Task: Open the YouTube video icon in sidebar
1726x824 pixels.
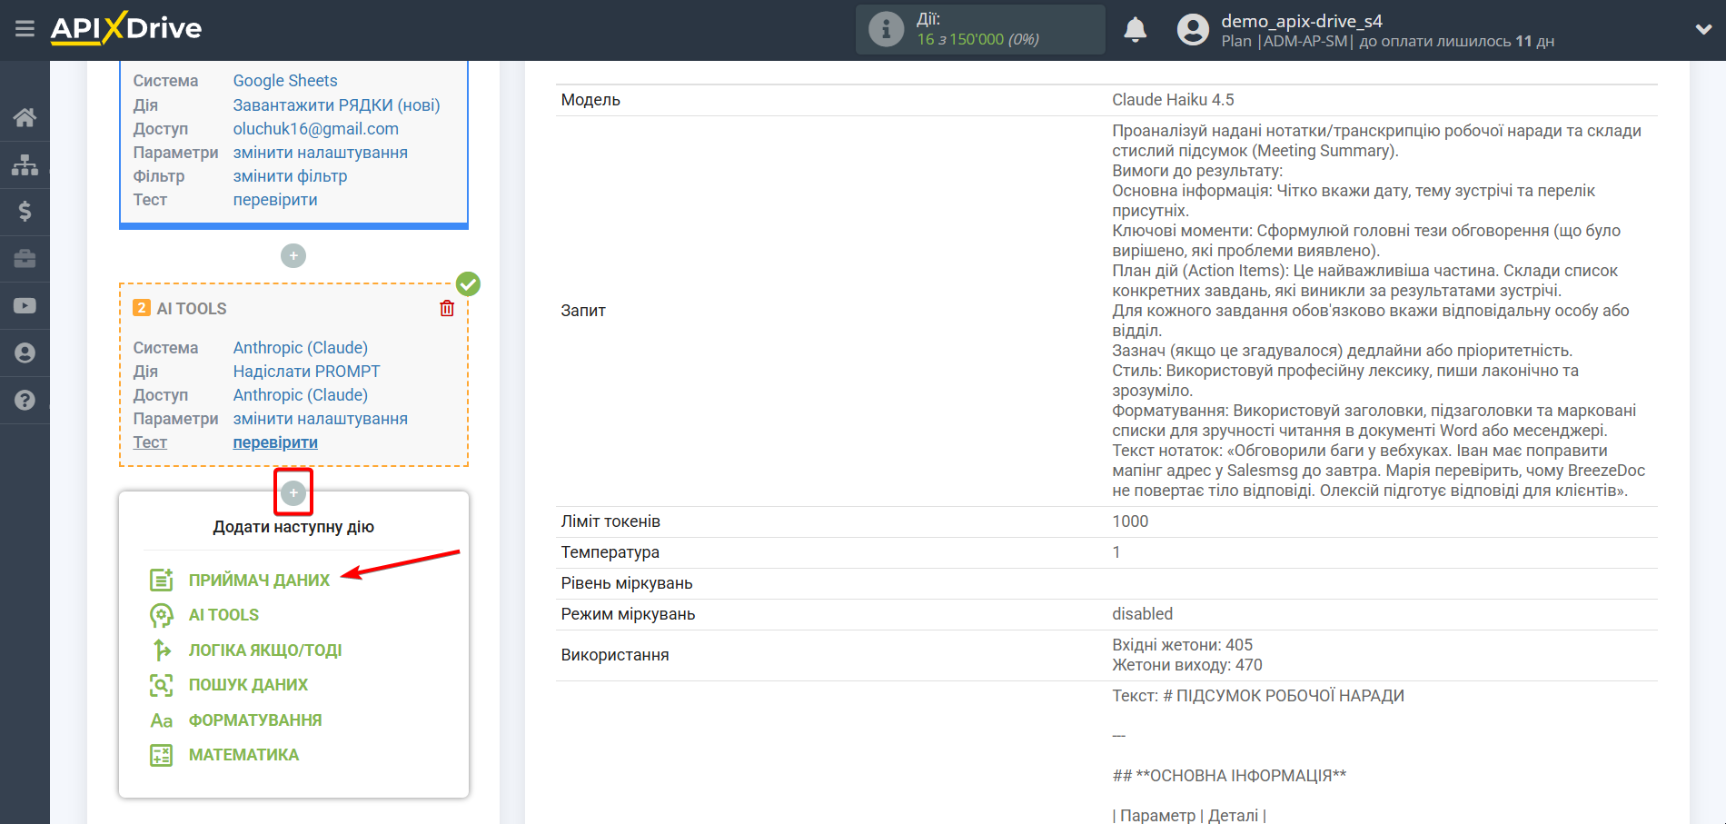Action: [25, 306]
